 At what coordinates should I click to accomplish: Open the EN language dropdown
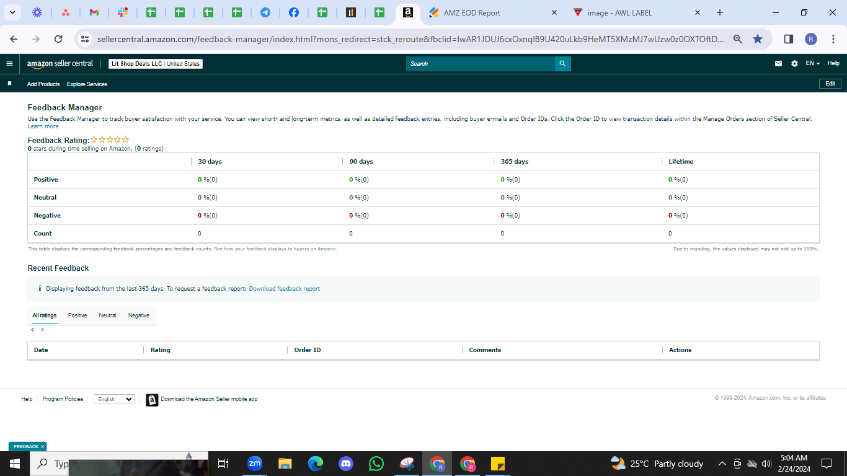812,64
